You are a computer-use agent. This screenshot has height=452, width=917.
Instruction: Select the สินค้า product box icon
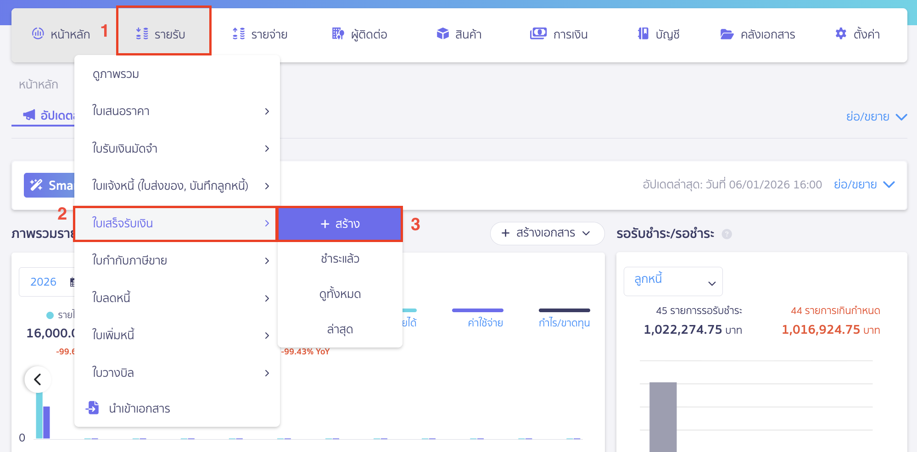[x=442, y=33]
